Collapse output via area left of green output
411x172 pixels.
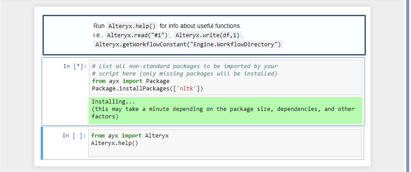(65, 110)
